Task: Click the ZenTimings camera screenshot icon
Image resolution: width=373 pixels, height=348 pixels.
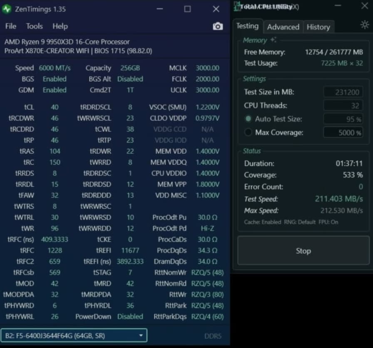Action: pyautogui.click(x=218, y=26)
